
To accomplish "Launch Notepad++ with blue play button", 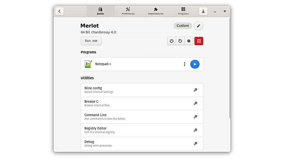I will [194, 64].
